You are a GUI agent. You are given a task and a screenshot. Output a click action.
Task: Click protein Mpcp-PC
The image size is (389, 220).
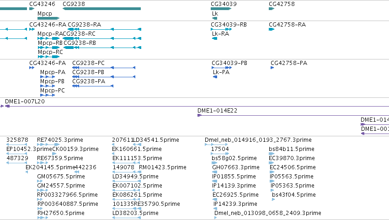53,91
